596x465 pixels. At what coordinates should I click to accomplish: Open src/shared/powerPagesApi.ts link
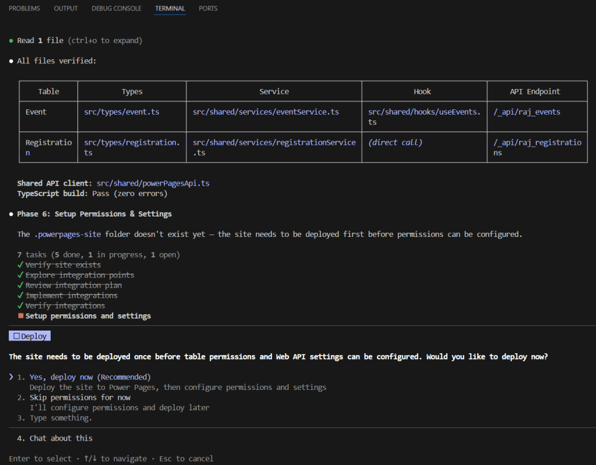(x=153, y=183)
